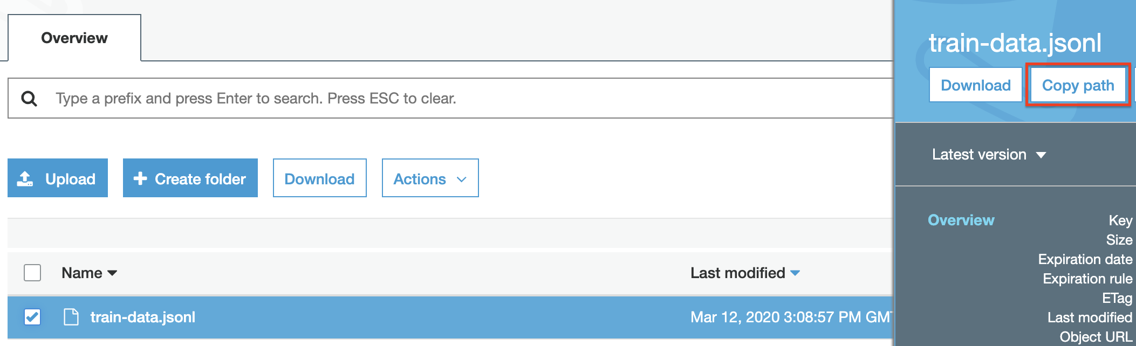
Task: Open the train-data.jsonl file name link
Action: [x=143, y=317]
